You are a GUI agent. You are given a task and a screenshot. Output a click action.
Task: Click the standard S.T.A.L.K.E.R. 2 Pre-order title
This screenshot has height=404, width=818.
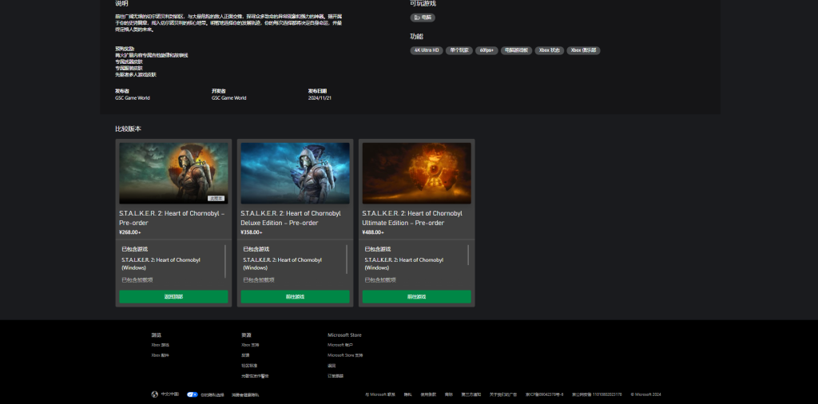point(173,218)
